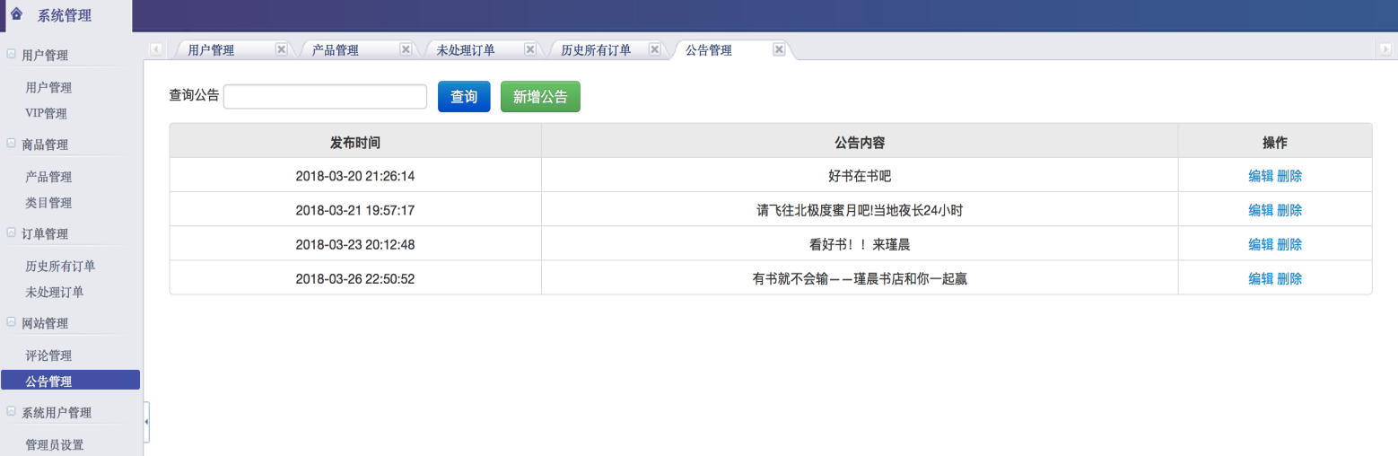Open 管理员设置 in the sidebar

click(x=55, y=444)
